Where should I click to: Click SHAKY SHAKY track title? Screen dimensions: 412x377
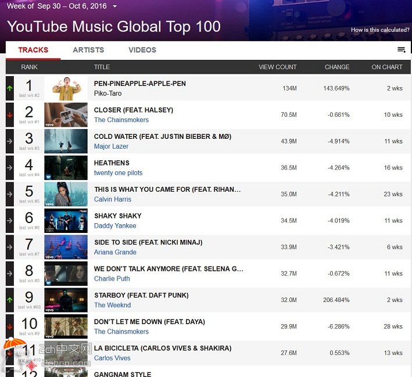[x=118, y=216]
